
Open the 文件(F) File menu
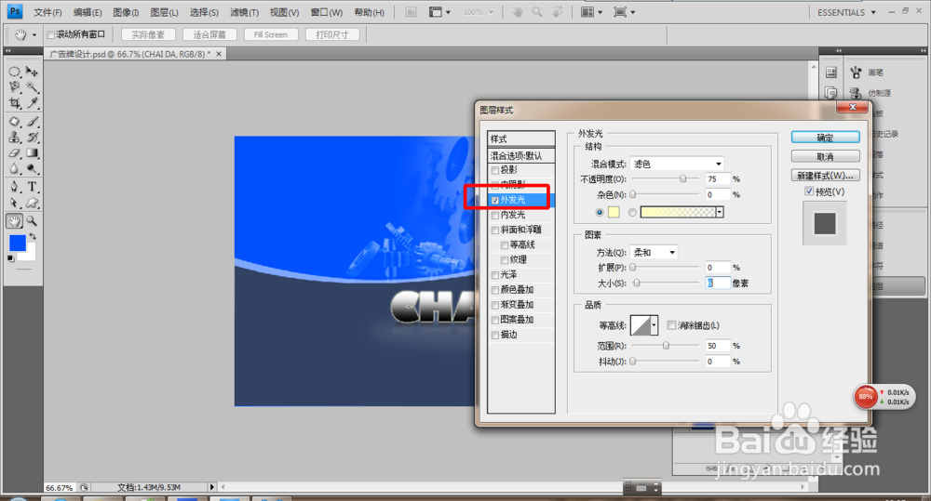coord(47,12)
